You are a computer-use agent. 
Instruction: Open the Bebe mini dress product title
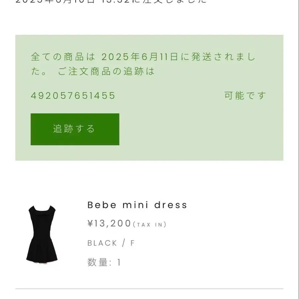coord(137,205)
